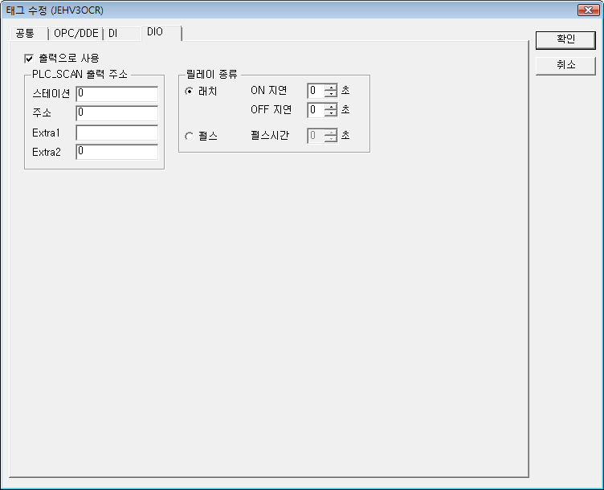Viewport: 604px width, 490px height.
Task: Focus the Extra1 input field
Action: [116, 133]
